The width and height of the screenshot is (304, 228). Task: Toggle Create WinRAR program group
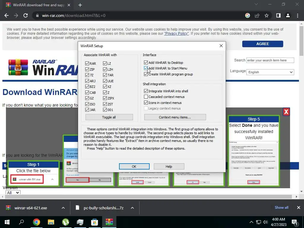click(146, 74)
